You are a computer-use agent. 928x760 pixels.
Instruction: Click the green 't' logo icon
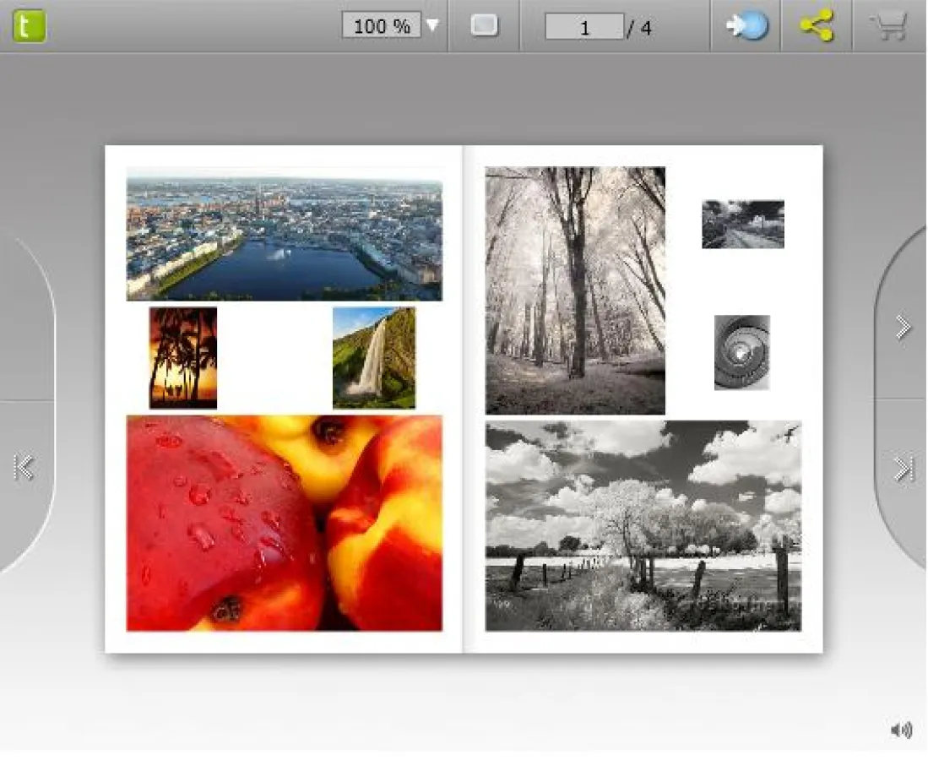click(30, 26)
